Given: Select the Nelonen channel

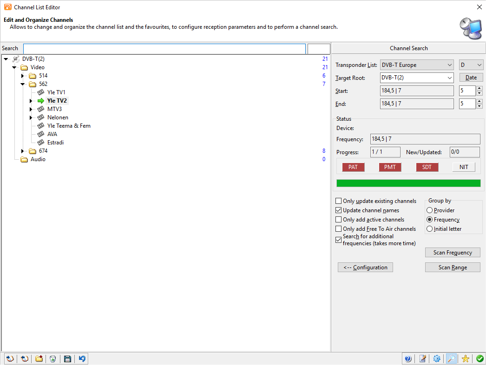Looking at the screenshot, I should pyautogui.click(x=58, y=117).
